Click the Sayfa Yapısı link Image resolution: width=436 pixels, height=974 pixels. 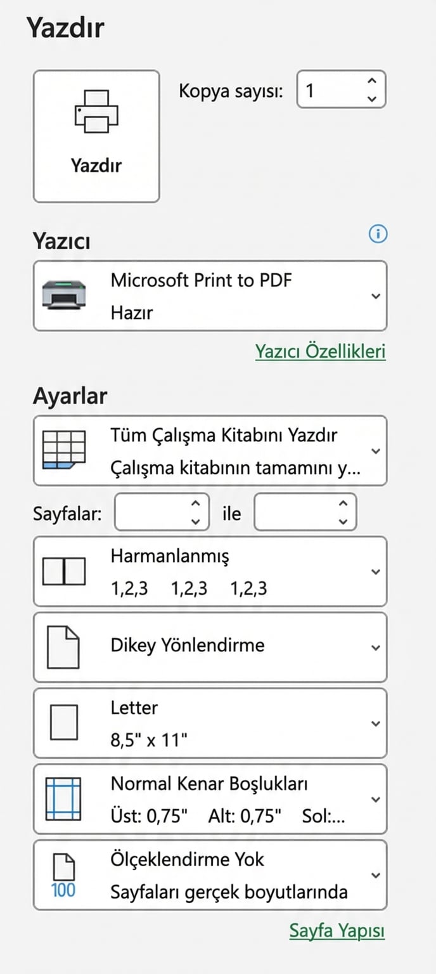337,930
